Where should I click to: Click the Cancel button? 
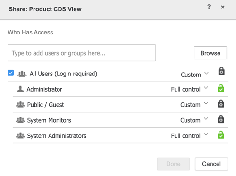211,164
